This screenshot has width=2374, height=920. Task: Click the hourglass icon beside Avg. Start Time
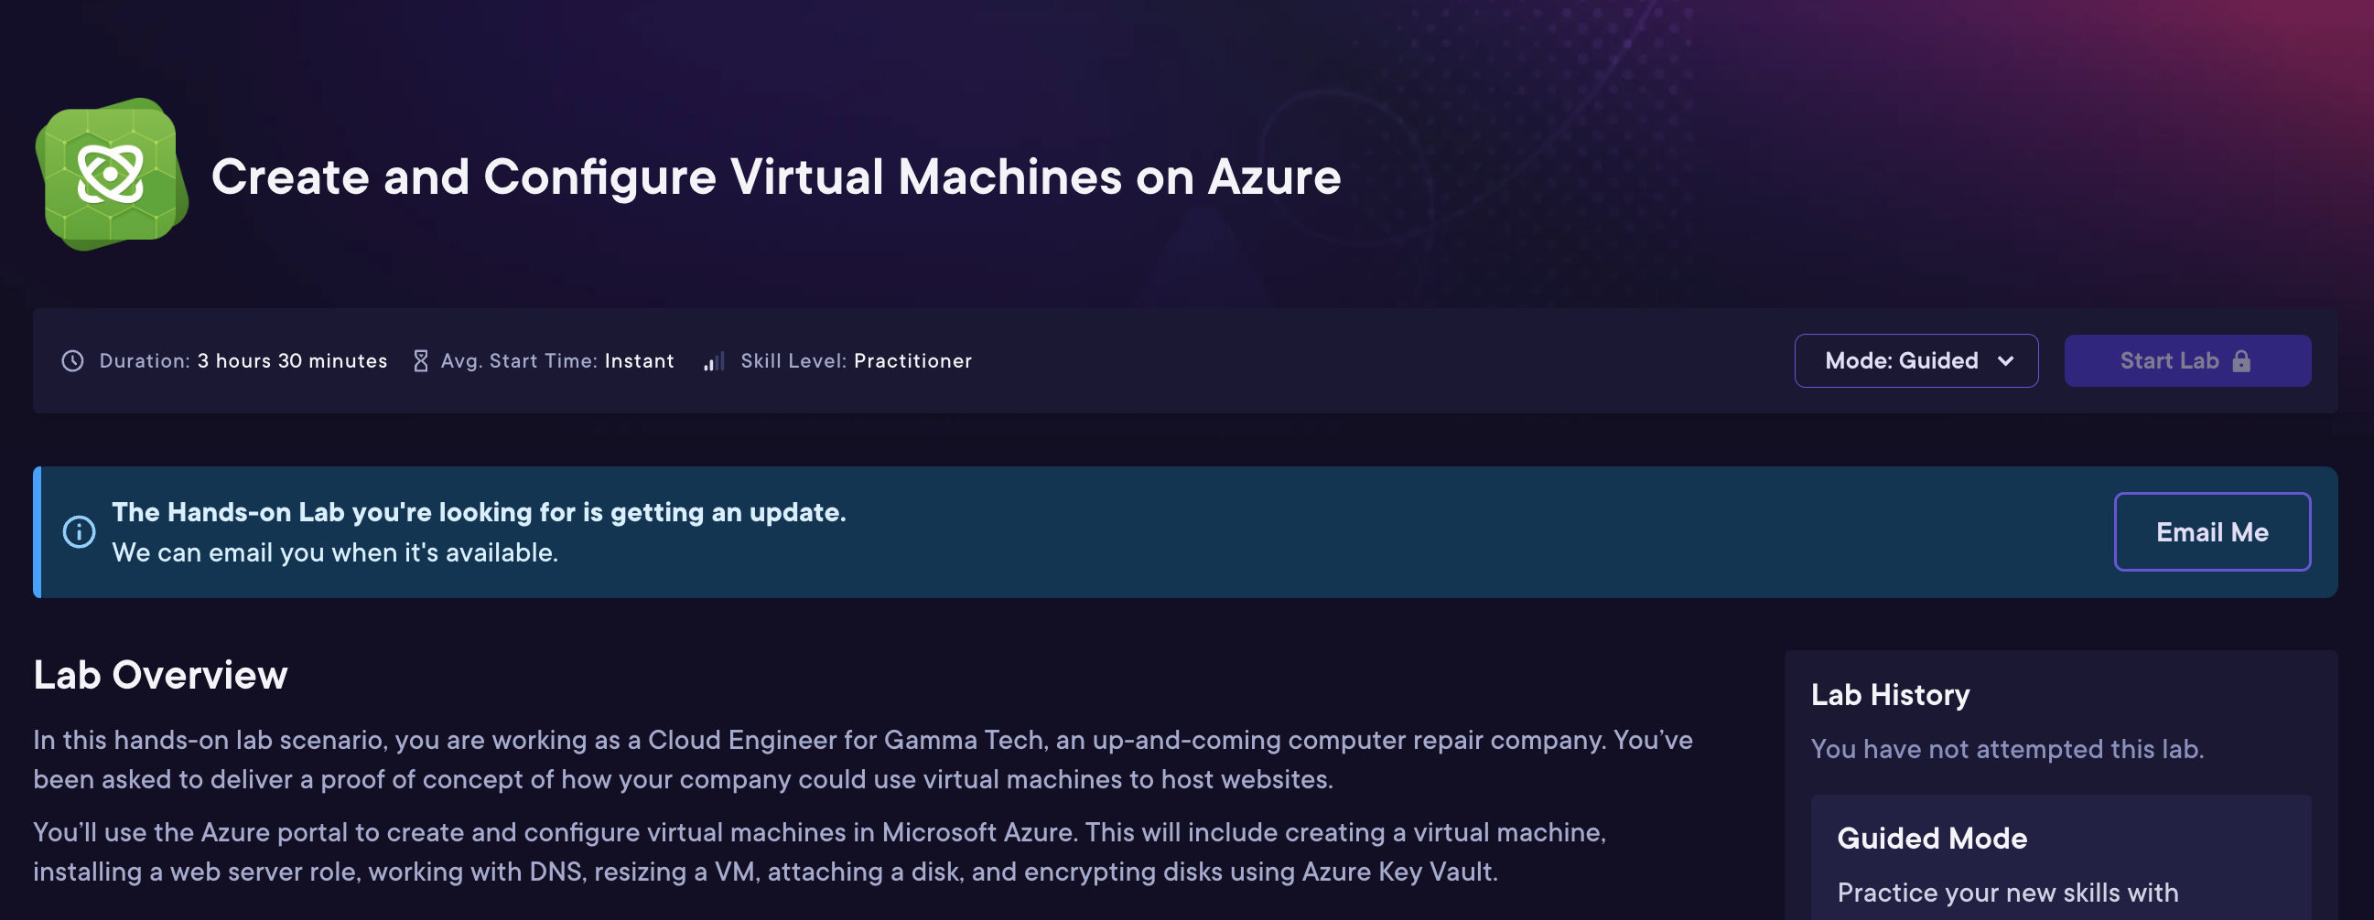click(421, 361)
